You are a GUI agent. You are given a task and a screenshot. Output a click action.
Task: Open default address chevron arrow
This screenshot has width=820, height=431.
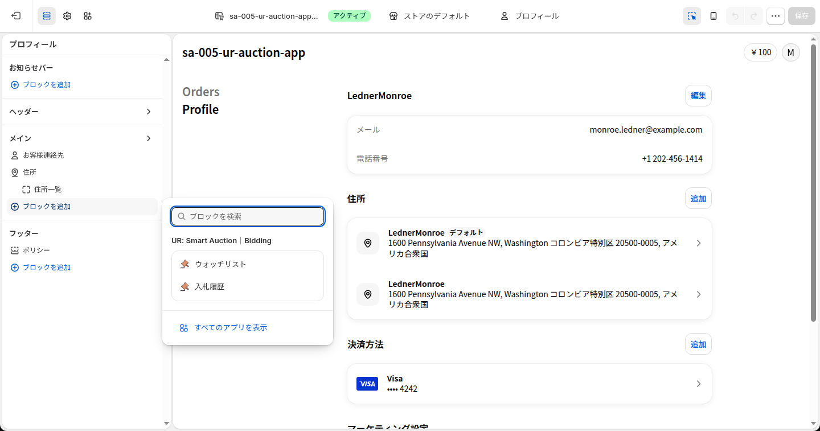(699, 243)
